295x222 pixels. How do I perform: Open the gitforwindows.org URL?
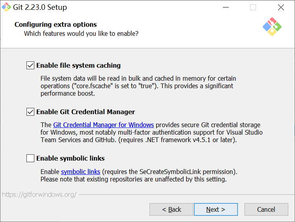coord(39,194)
